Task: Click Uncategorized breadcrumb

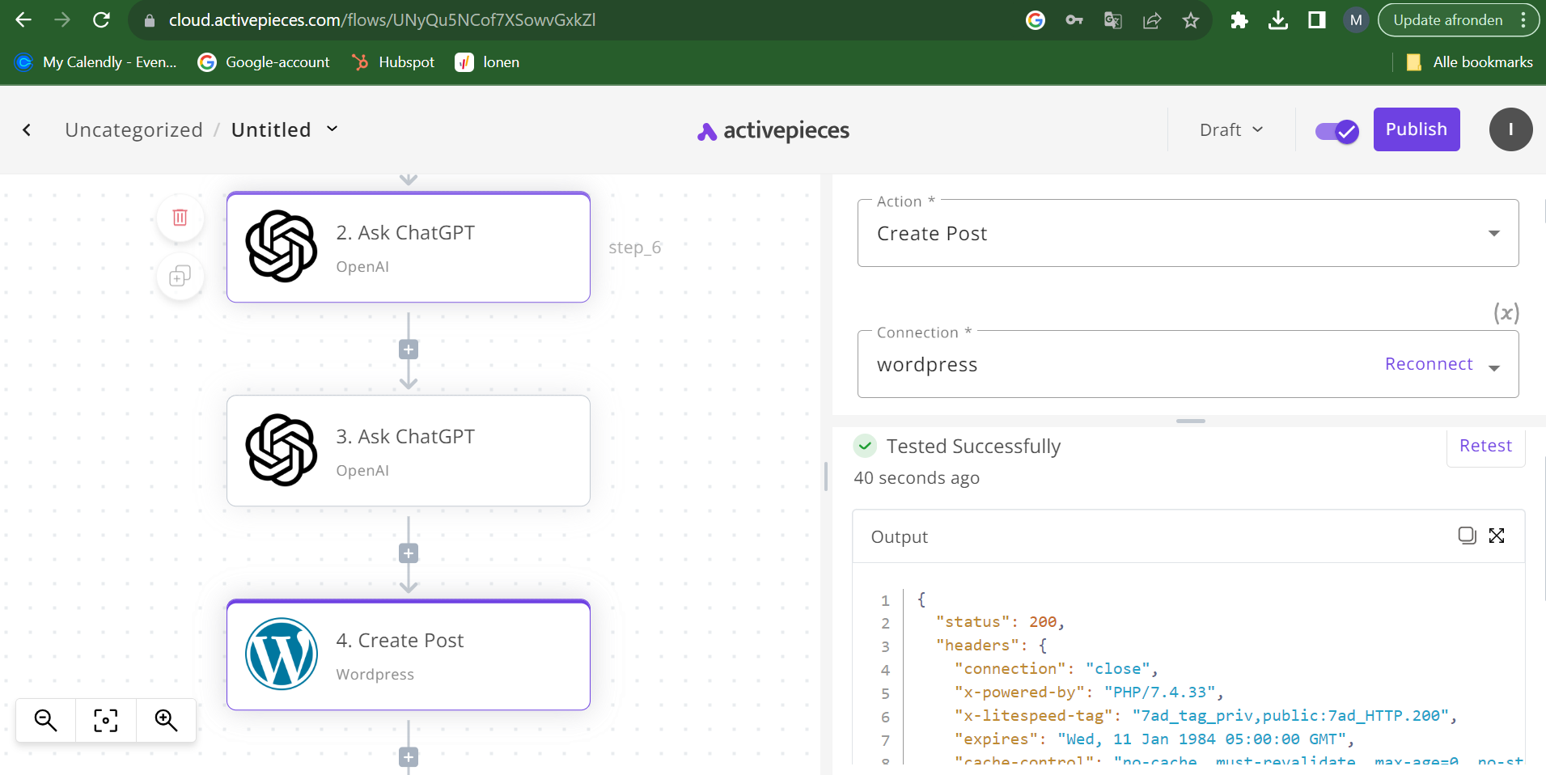Action: [x=133, y=129]
